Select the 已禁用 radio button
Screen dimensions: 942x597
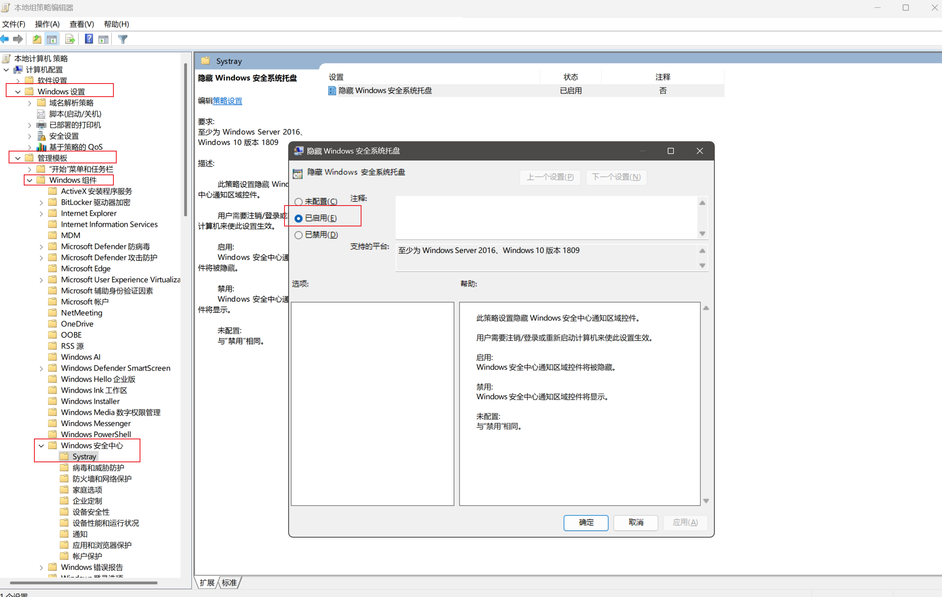(x=298, y=235)
